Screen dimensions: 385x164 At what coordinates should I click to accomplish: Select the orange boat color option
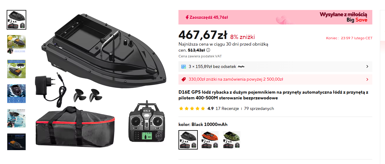point(210,140)
